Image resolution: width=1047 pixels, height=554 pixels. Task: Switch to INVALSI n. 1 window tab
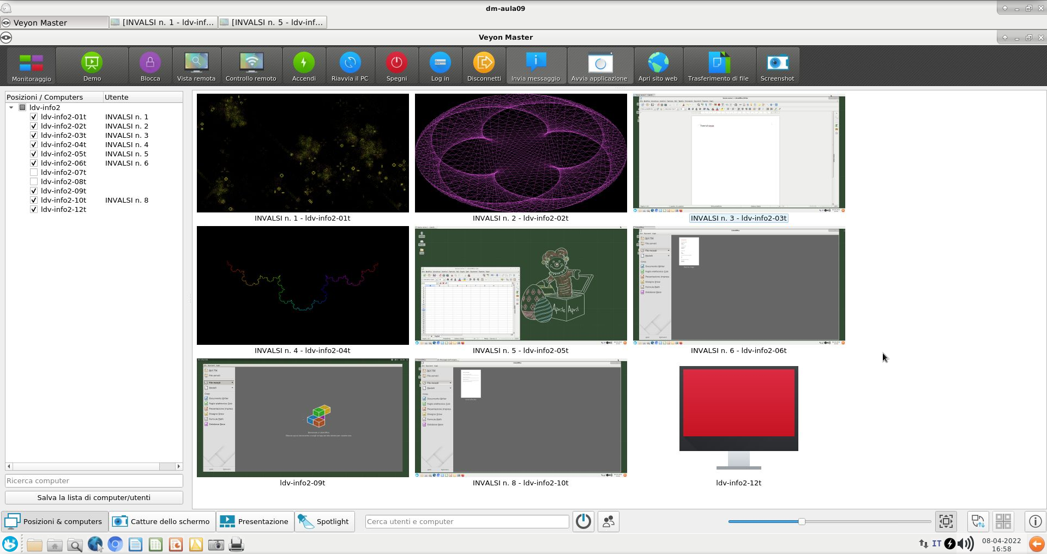(163, 22)
